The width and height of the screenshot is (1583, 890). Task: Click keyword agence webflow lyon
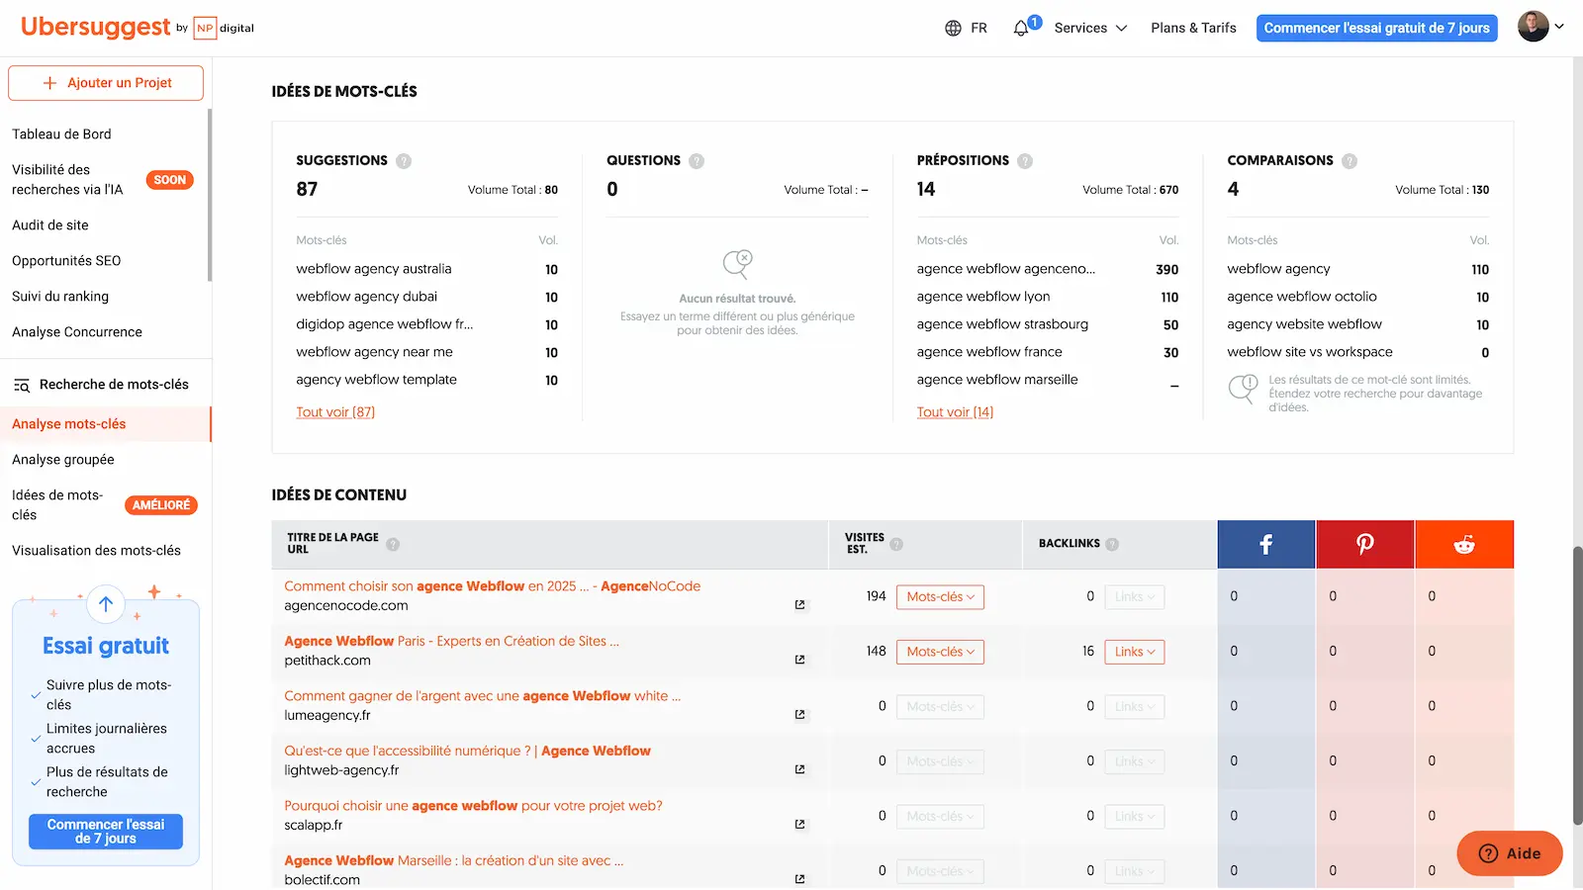click(x=982, y=297)
